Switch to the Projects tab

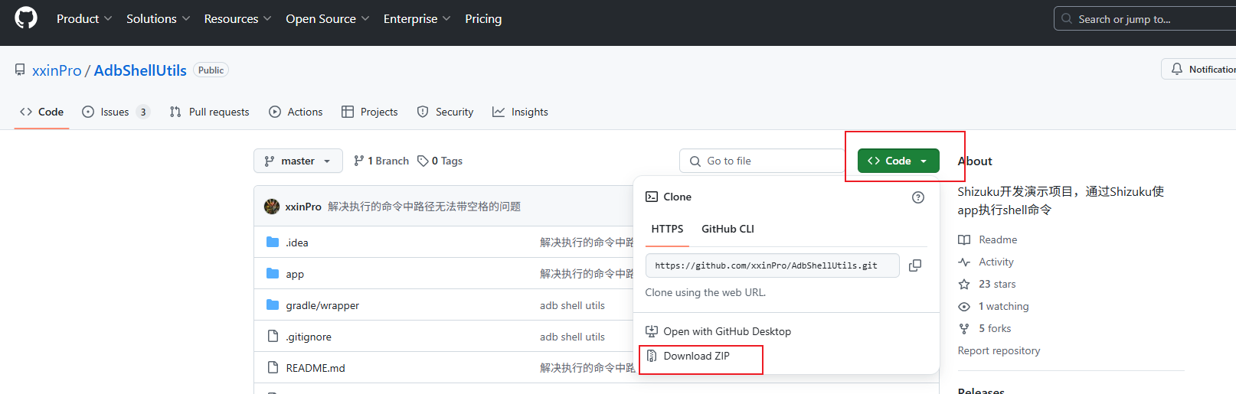(x=370, y=112)
